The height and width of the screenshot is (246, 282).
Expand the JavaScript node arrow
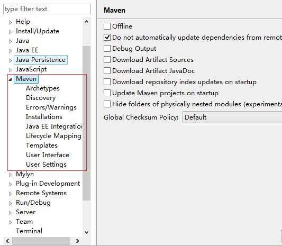pyautogui.click(x=10, y=70)
